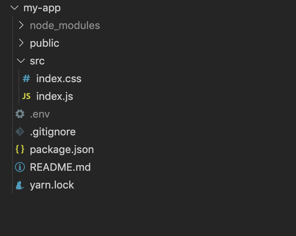
Task: Collapse the src folder chevron
Action: point(21,61)
